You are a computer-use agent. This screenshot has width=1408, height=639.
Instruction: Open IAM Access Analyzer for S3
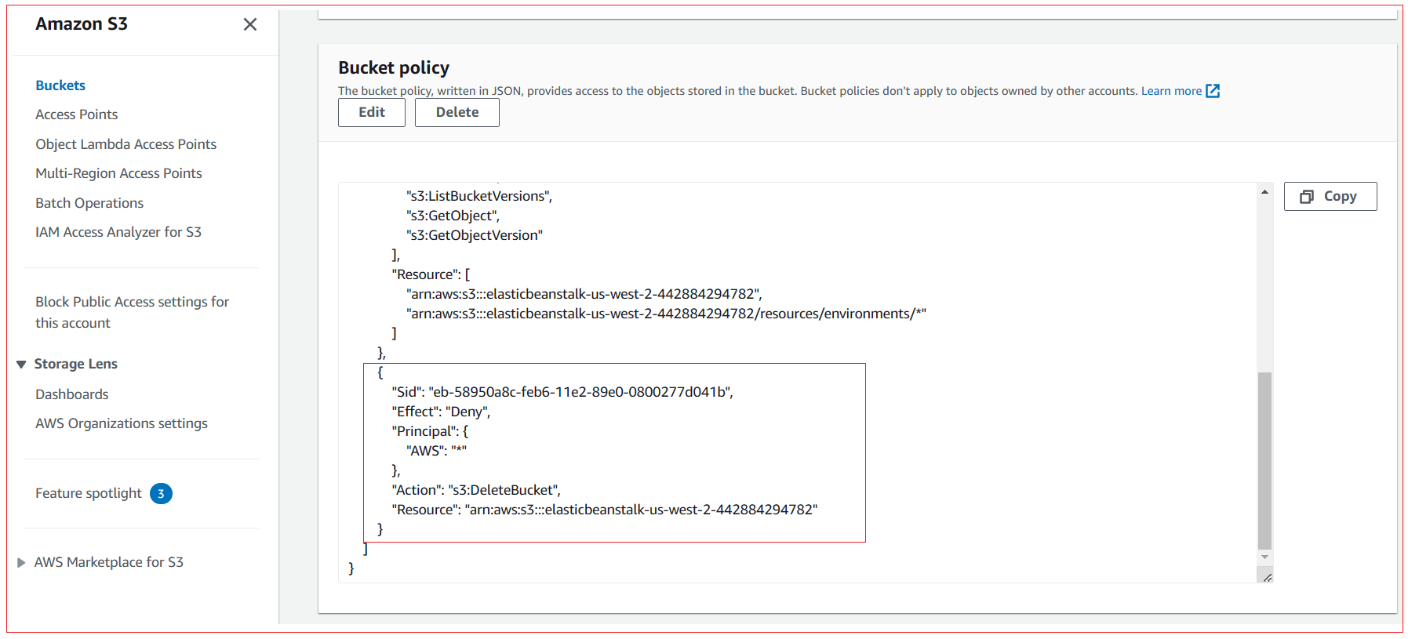[118, 232]
